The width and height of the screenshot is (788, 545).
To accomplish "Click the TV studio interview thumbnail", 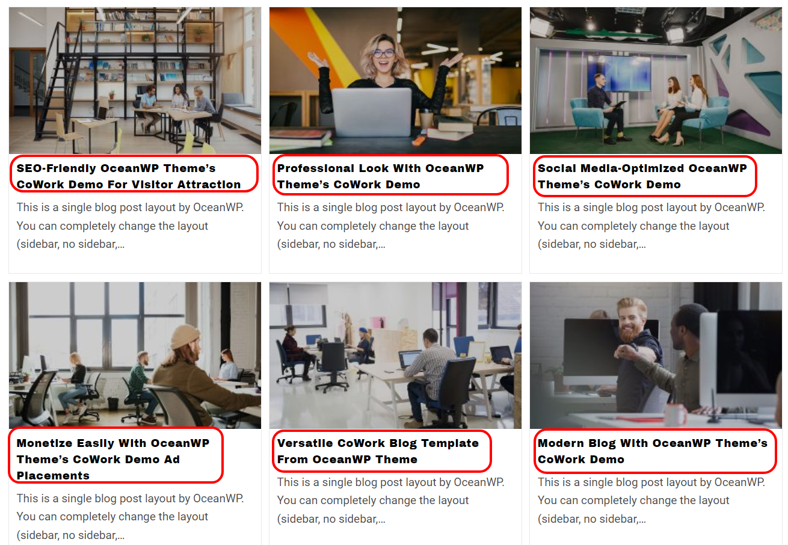I will click(656, 81).
